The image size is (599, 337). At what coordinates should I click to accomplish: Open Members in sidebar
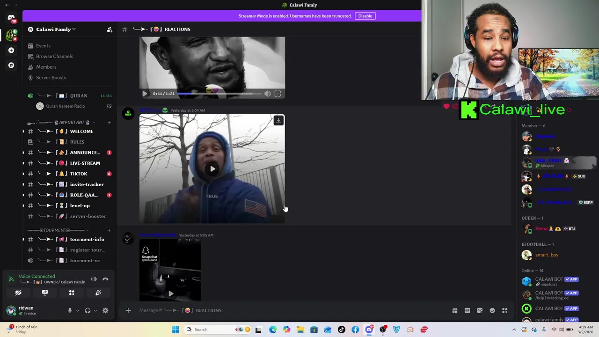46,67
